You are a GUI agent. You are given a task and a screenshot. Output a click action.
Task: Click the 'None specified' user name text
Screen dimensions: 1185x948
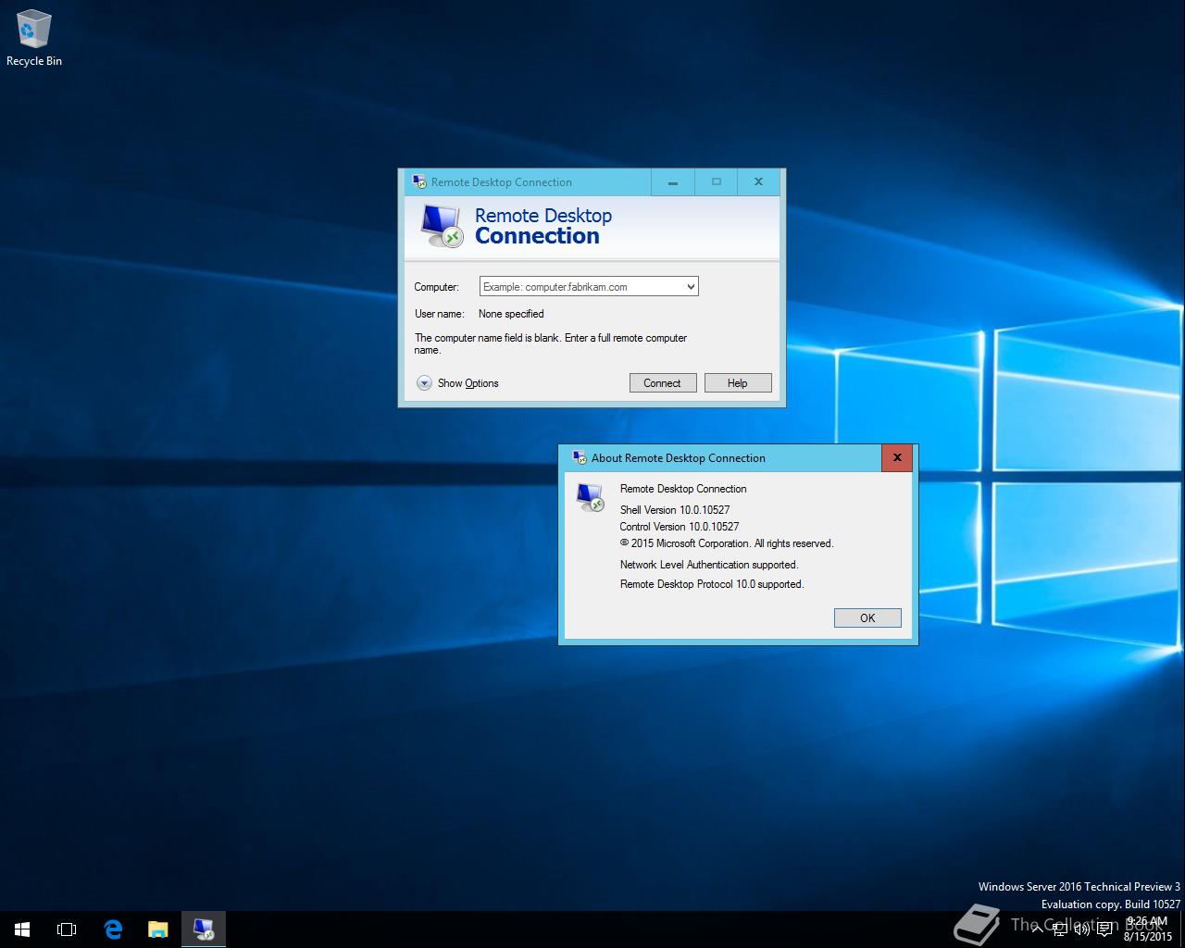point(511,314)
